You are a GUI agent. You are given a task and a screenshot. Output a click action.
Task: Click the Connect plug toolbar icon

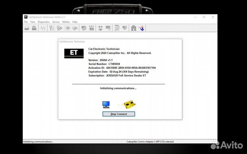pos(100,28)
